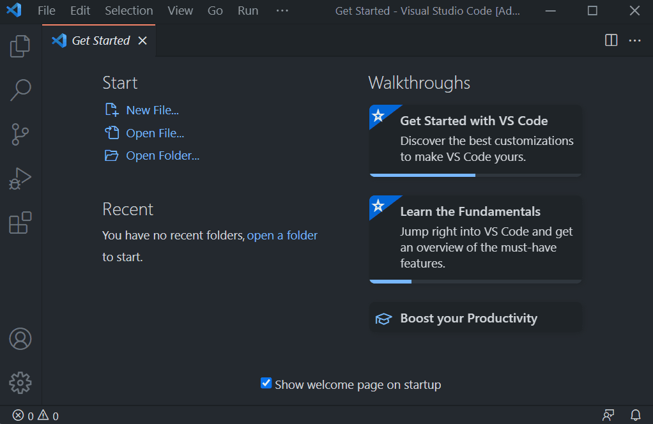Open the File menu

click(x=46, y=11)
